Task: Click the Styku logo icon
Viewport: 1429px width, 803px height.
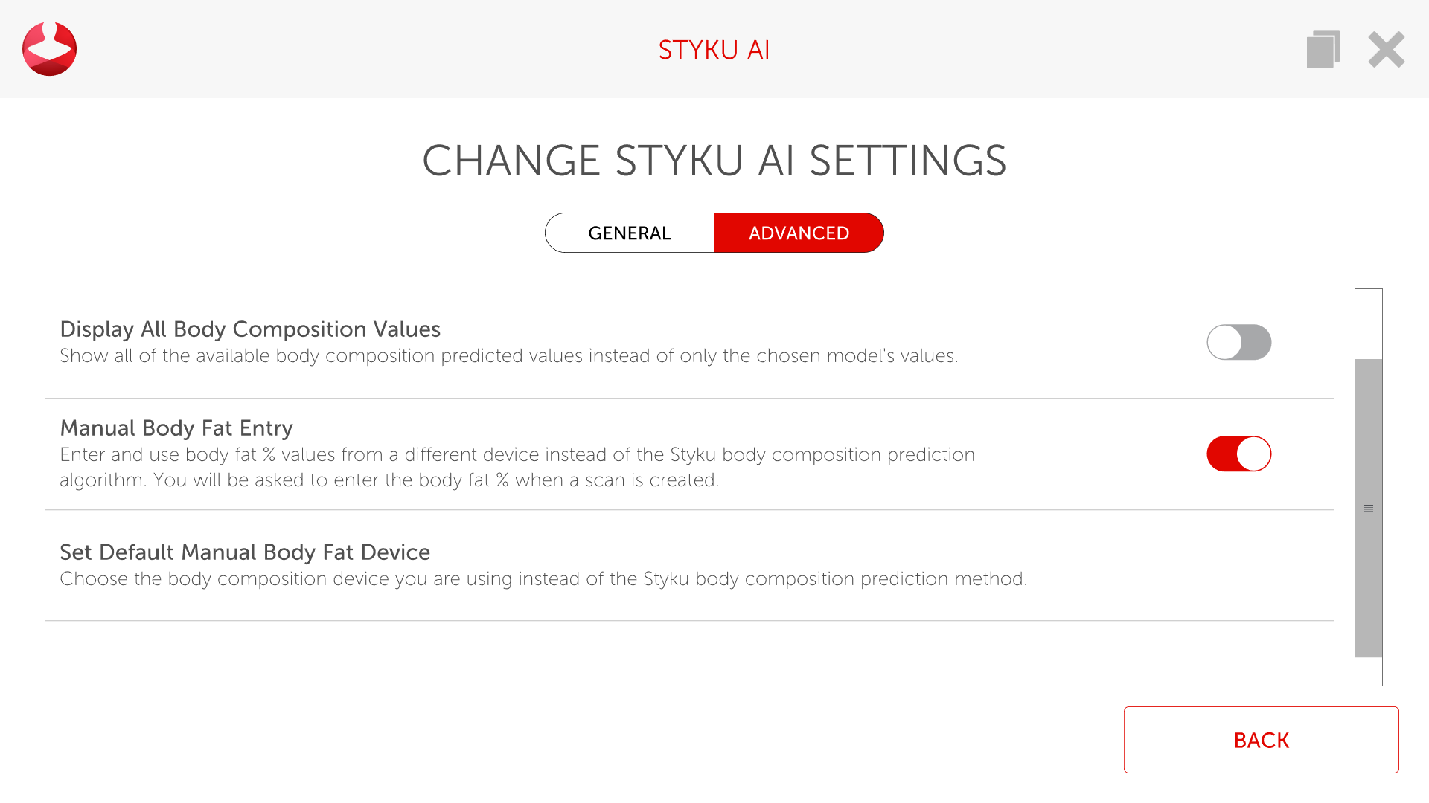Action: [49, 49]
